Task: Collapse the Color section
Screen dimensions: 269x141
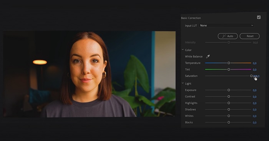Action: click(183, 50)
